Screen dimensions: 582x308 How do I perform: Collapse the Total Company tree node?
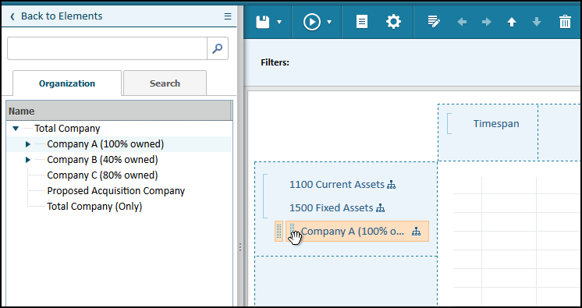tap(16, 129)
